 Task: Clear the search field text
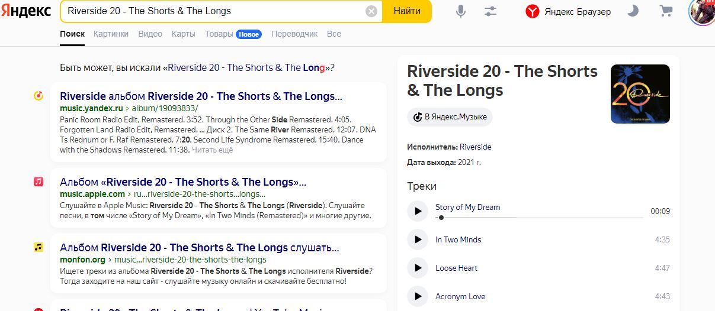pos(371,11)
